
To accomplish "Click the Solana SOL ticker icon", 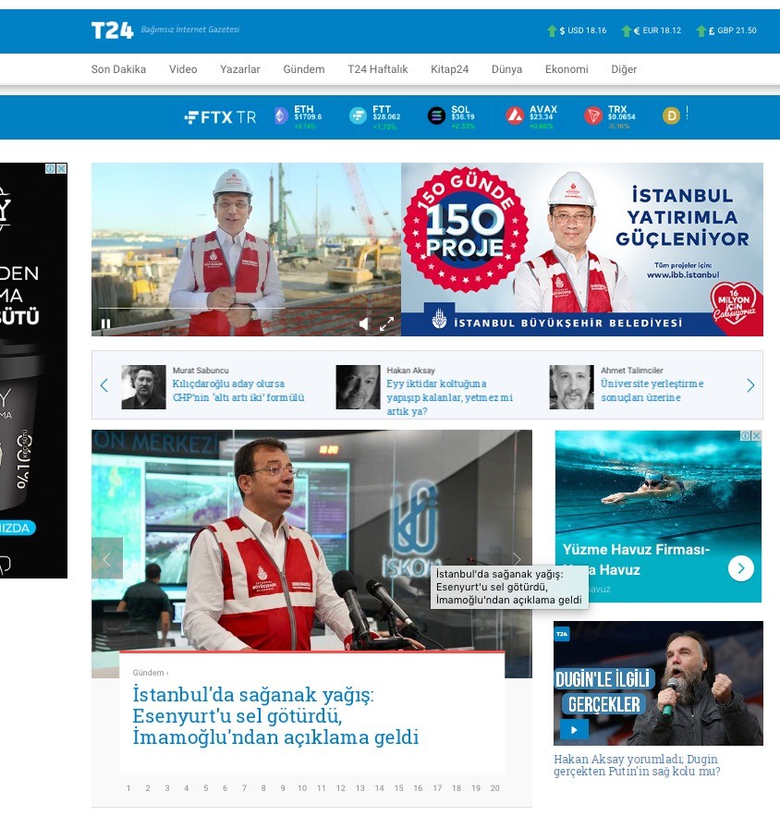I will click(x=436, y=116).
